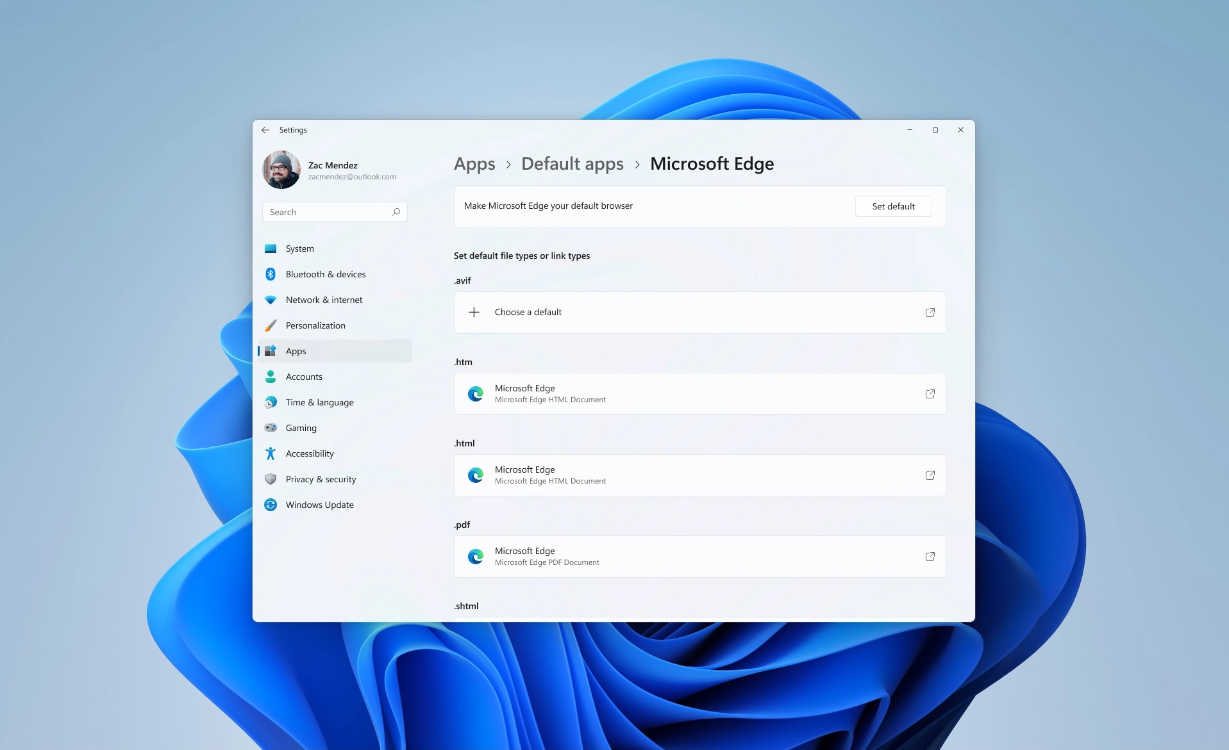Click Edge icon in .htm row
The image size is (1229, 750).
click(x=475, y=394)
